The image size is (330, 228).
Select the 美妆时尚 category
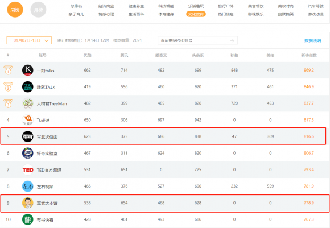click(x=286, y=6)
